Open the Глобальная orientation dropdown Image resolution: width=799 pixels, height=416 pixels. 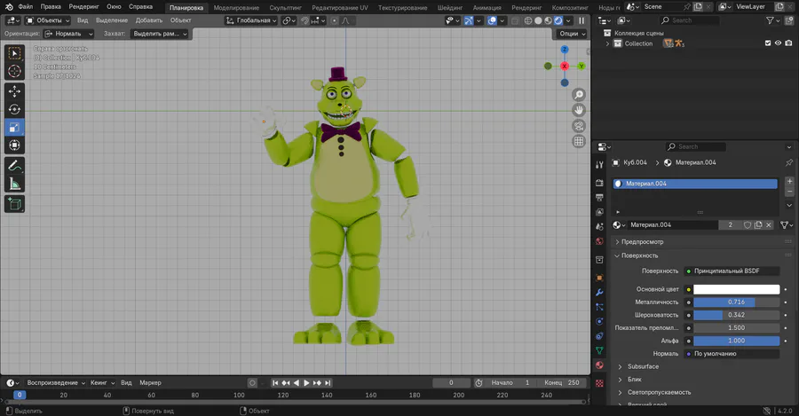[x=251, y=20]
